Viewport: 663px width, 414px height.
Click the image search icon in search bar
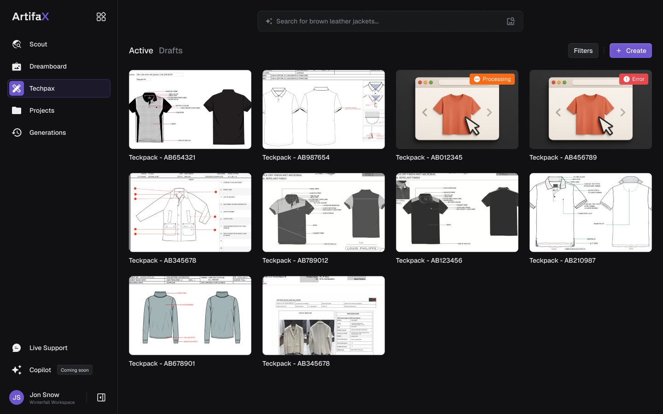pos(511,21)
